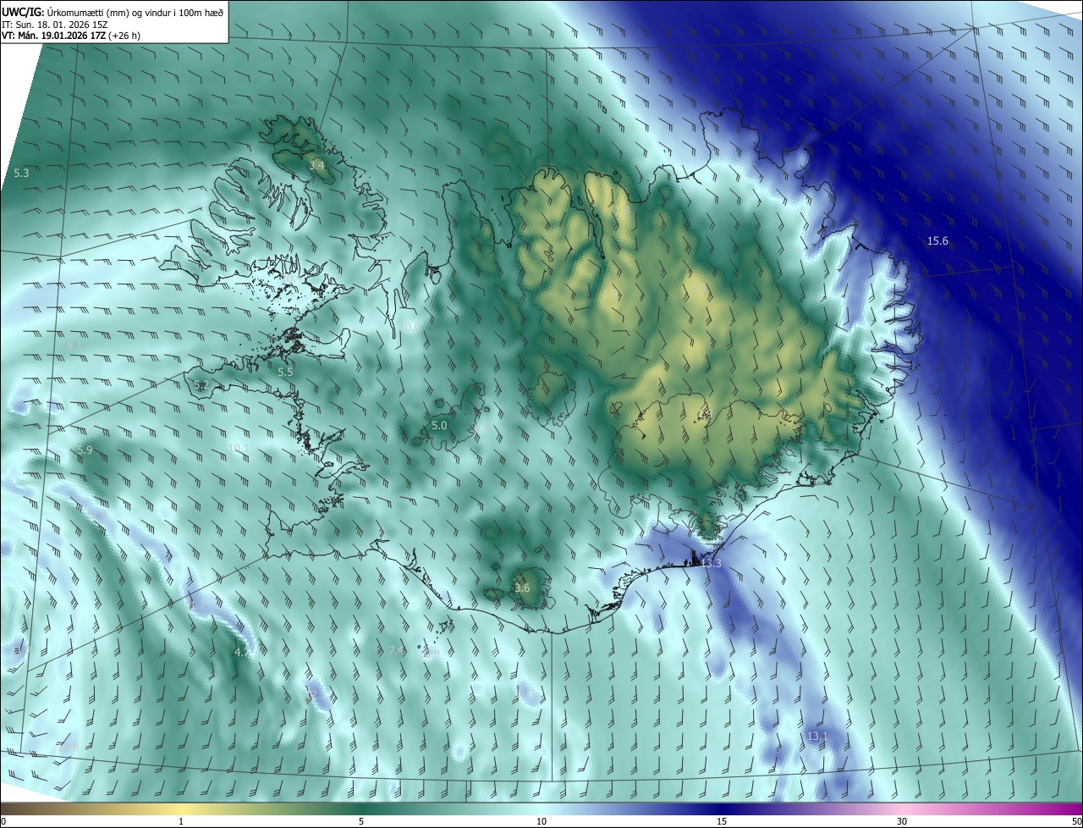This screenshot has width=1083, height=828.
Task: Select the VT line with Mán. 19.01.2026 17Z
Action: 71,36
